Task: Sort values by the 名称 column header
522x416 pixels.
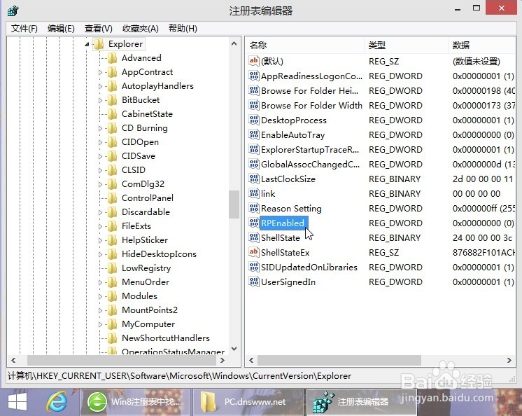Action: tap(304, 45)
